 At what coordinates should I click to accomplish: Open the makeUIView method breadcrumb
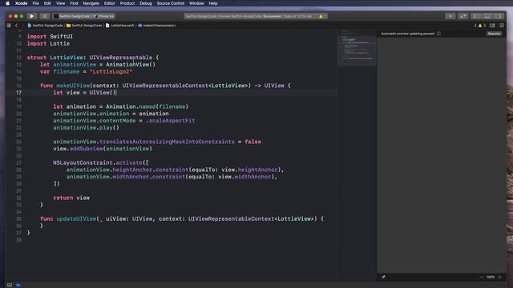point(157,26)
